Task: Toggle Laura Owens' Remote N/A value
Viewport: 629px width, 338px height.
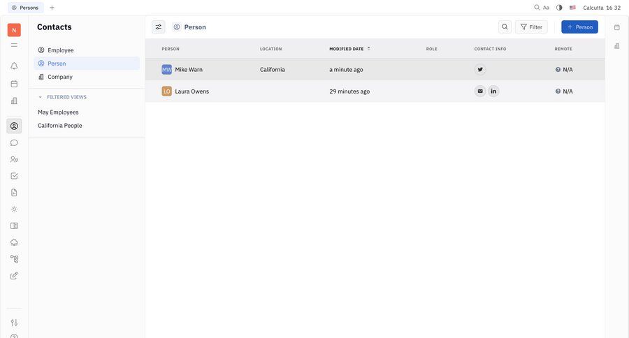Action: click(564, 91)
